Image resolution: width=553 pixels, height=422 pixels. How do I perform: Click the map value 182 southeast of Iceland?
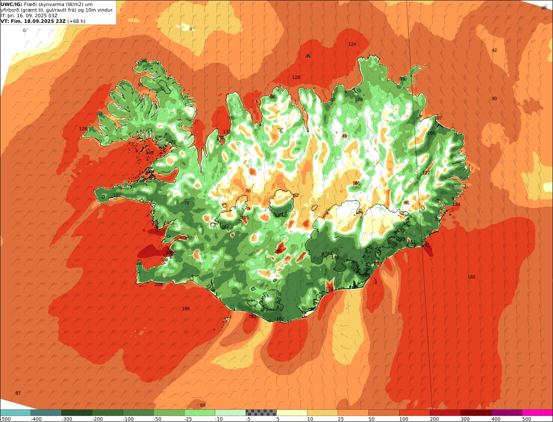pyautogui.click(x=471, y=277)
